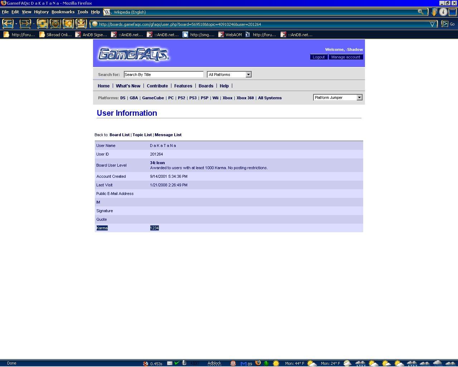Click the Last Visit date 1/21/2008
The width and height of the screenshot is (458, 367).
pos(169,185)
